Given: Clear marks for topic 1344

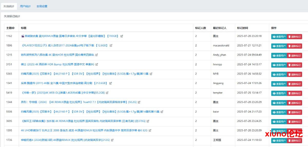Looking at the screenshot, I should coord(294,103).
